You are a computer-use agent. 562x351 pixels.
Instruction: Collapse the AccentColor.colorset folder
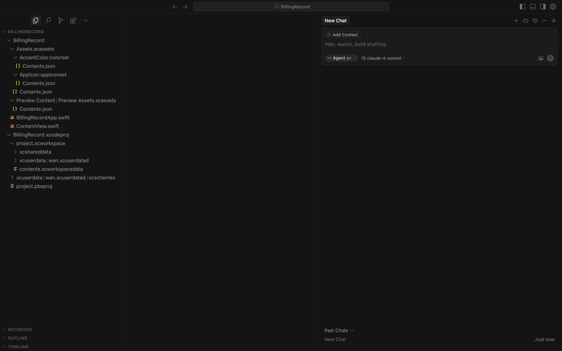click(x=61, y=57)
